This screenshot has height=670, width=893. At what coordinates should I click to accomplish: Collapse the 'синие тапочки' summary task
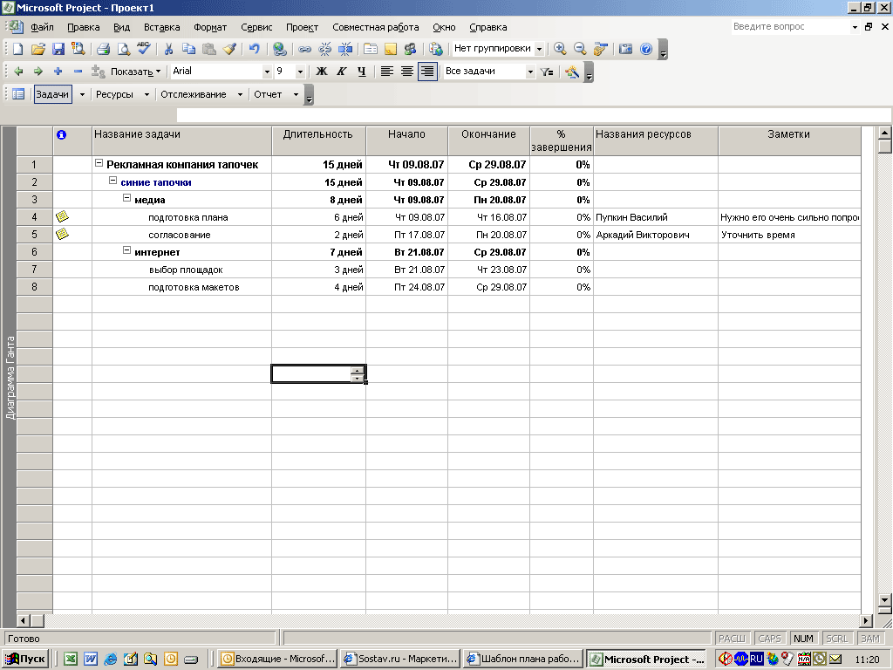click(x=112, y=181)
